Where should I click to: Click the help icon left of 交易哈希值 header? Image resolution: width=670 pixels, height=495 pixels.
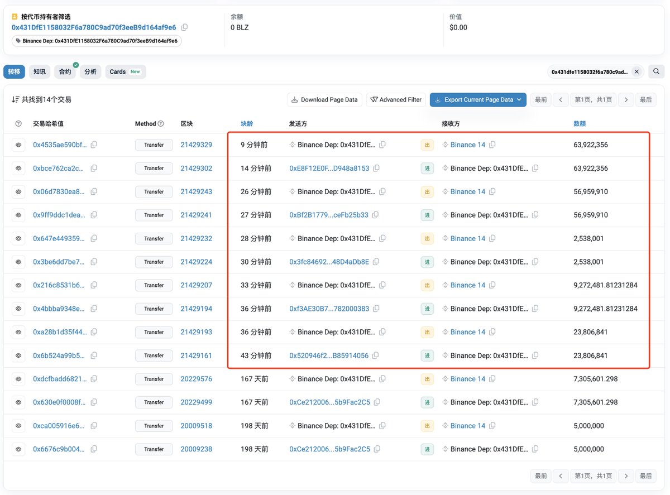[x=18, y=123]
